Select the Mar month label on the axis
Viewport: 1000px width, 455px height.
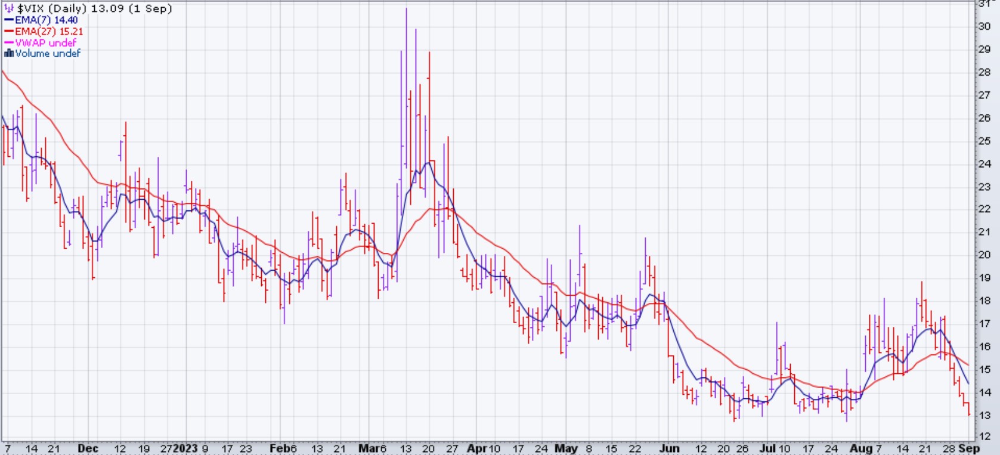[369, 448]
